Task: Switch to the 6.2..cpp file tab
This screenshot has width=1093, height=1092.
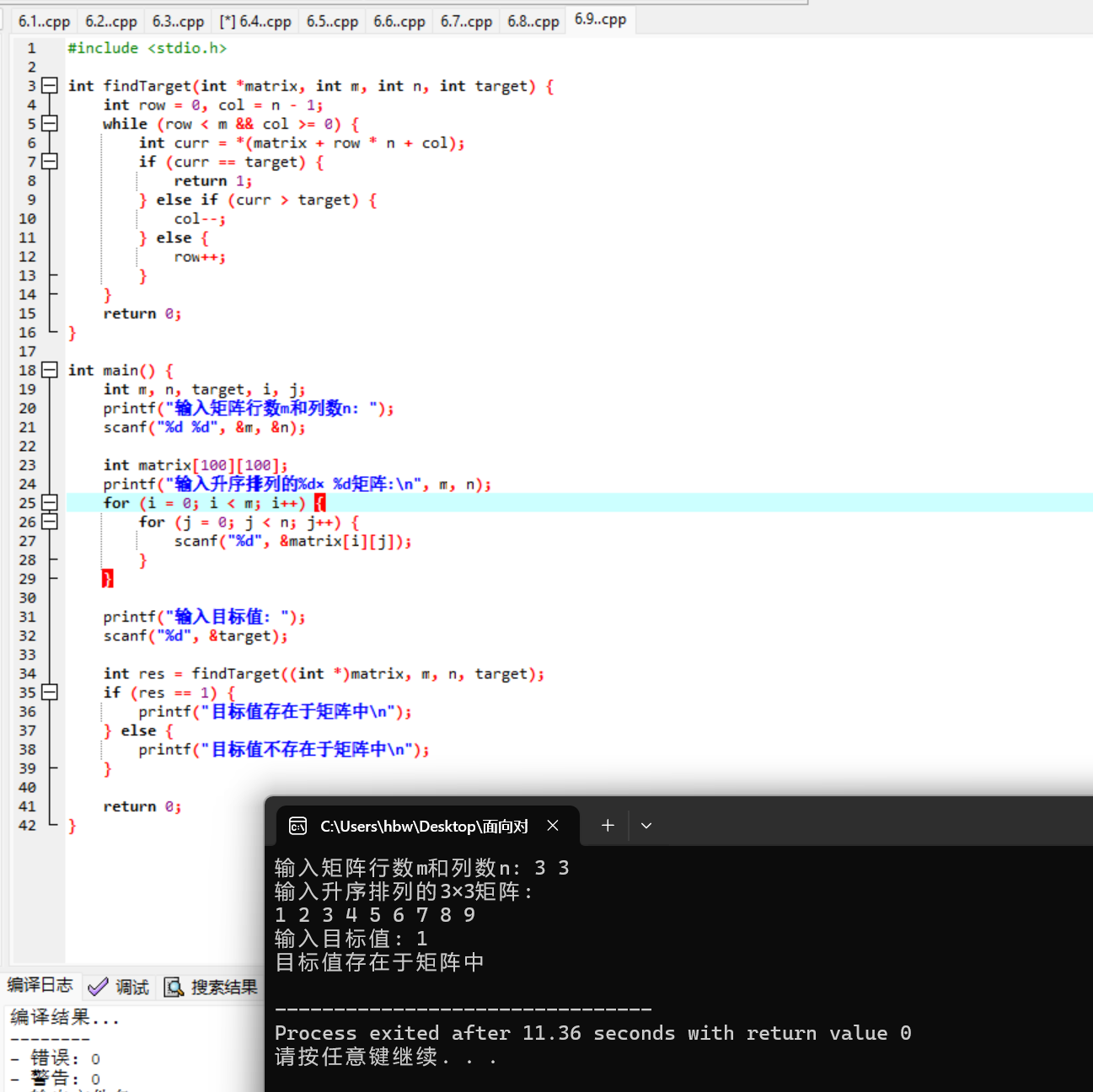Action: (111, 21)
